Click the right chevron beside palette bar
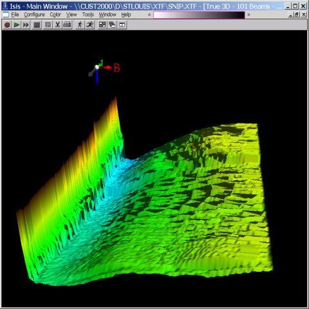 tap(248, 15)
